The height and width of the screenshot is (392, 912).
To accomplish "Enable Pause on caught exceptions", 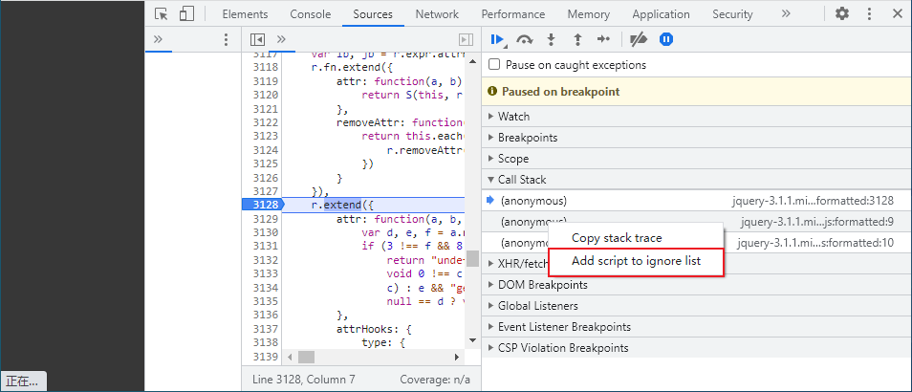I will (x=494, y=65).
